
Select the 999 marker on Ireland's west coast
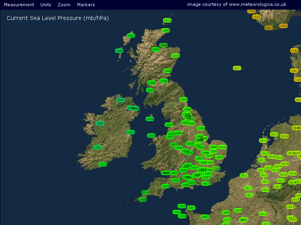coord(100,124)
